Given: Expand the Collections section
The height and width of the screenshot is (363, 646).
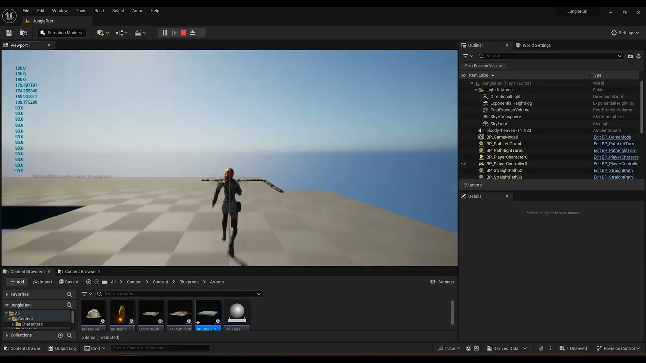Looking at the screenshot, I should click(7, 335).
